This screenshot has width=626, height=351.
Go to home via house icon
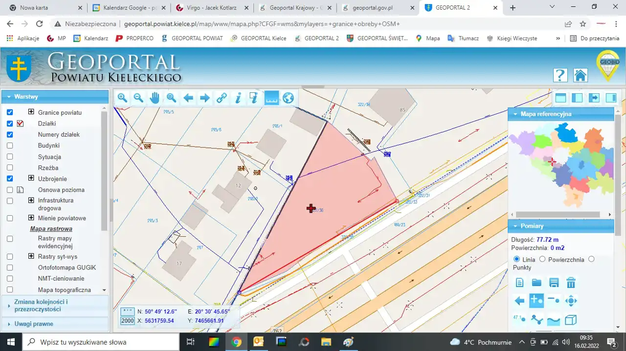[580, 75]
